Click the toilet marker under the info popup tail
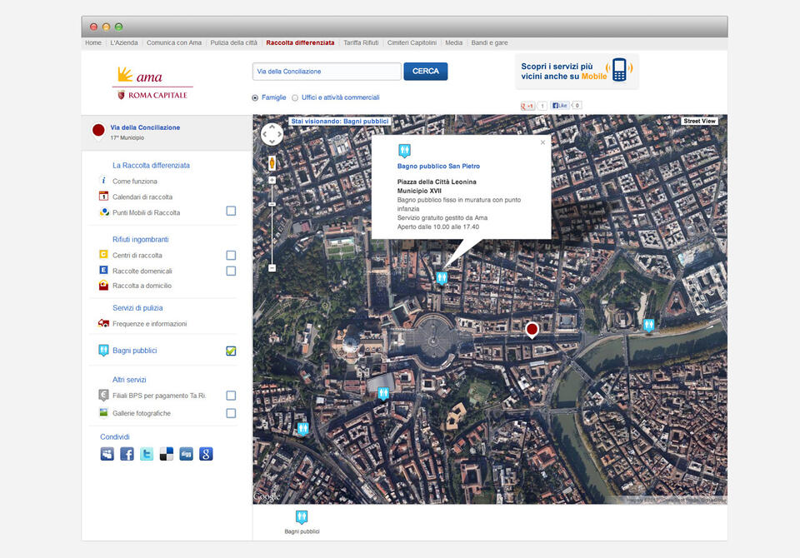Image resolution: width=800 pixels, height=558 pixels. (x=442, y=278)
